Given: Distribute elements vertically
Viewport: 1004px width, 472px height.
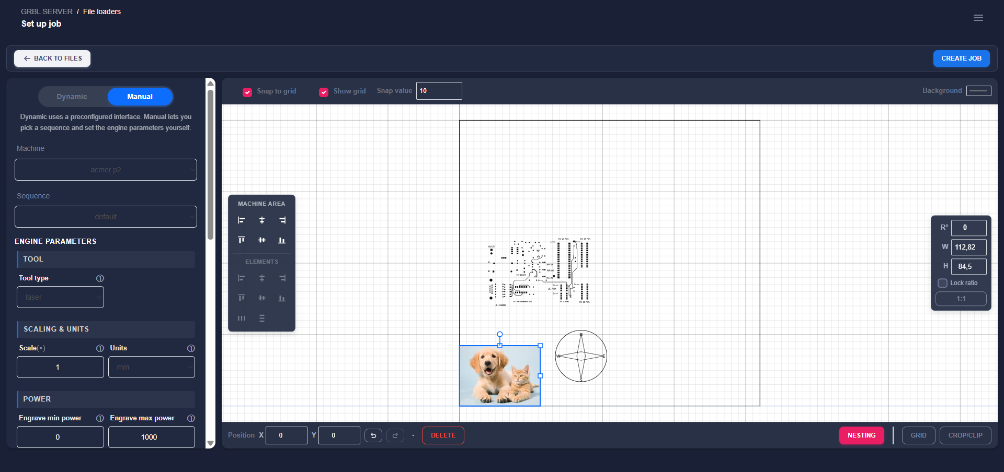Looking at the screenshot, I should click(262, 318).
